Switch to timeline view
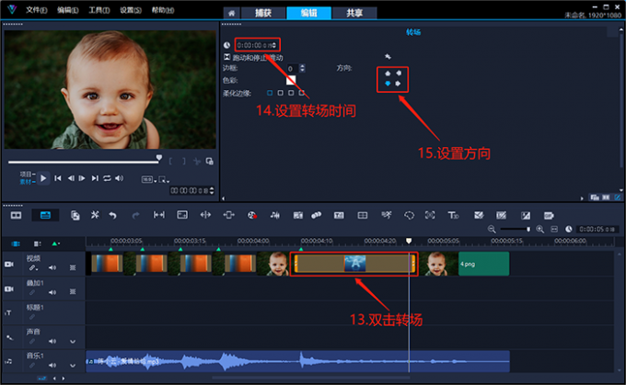 pyautogui.click(x=45, y=215)
